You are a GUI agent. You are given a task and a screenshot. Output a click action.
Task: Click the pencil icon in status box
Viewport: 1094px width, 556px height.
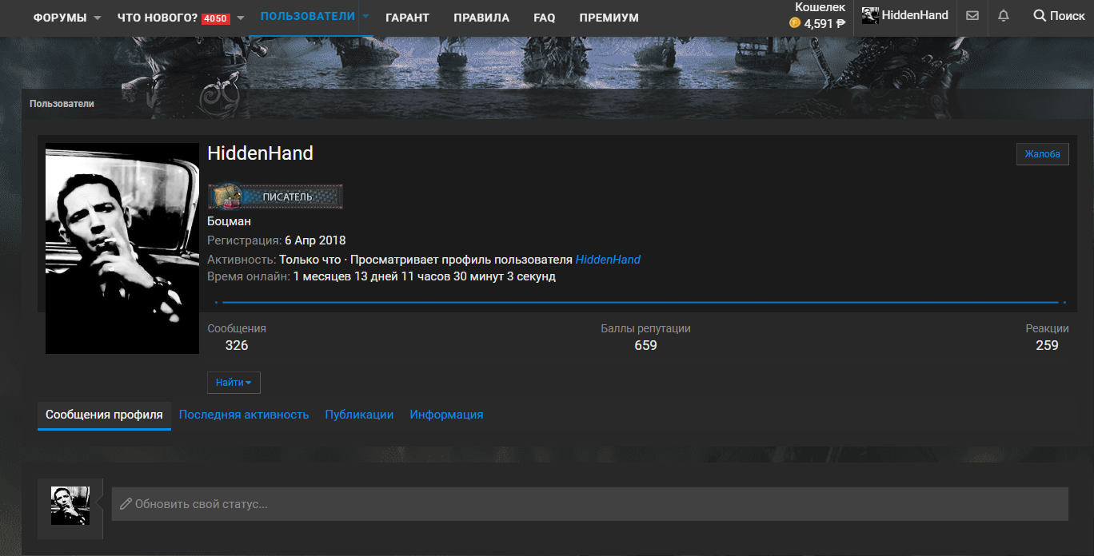(126, 504)
